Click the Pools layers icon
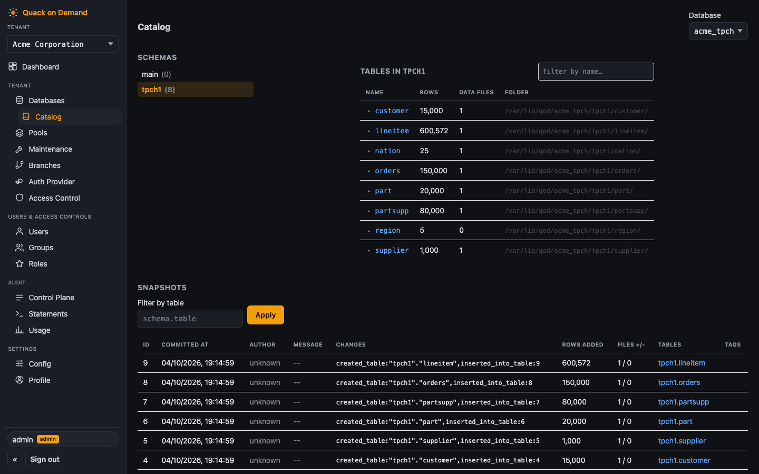The height and width of the screenshot is (474, 759). coord(20,133)
